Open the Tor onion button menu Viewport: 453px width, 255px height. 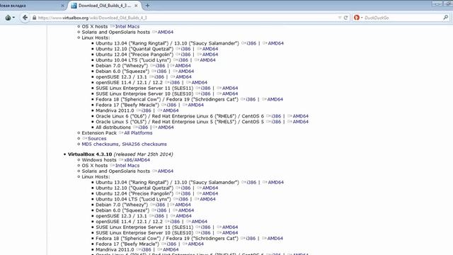pos(10,18)
